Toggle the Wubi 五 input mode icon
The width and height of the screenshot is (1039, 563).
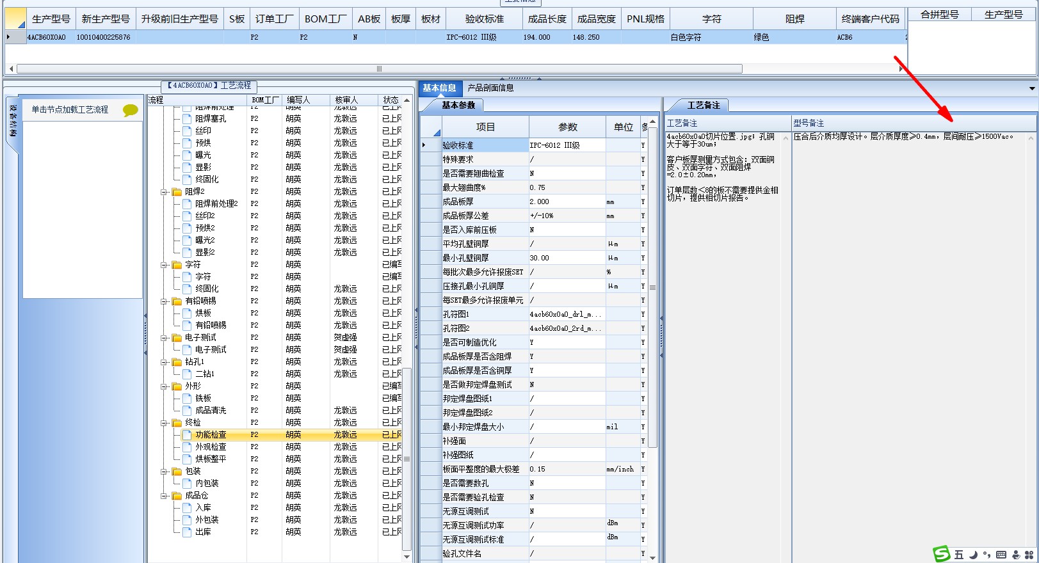pyautogui.click(x=958, y=555)
